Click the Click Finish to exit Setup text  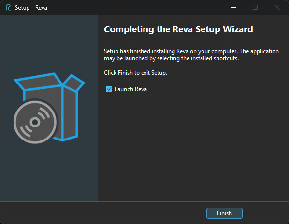[x=135, y=73]
